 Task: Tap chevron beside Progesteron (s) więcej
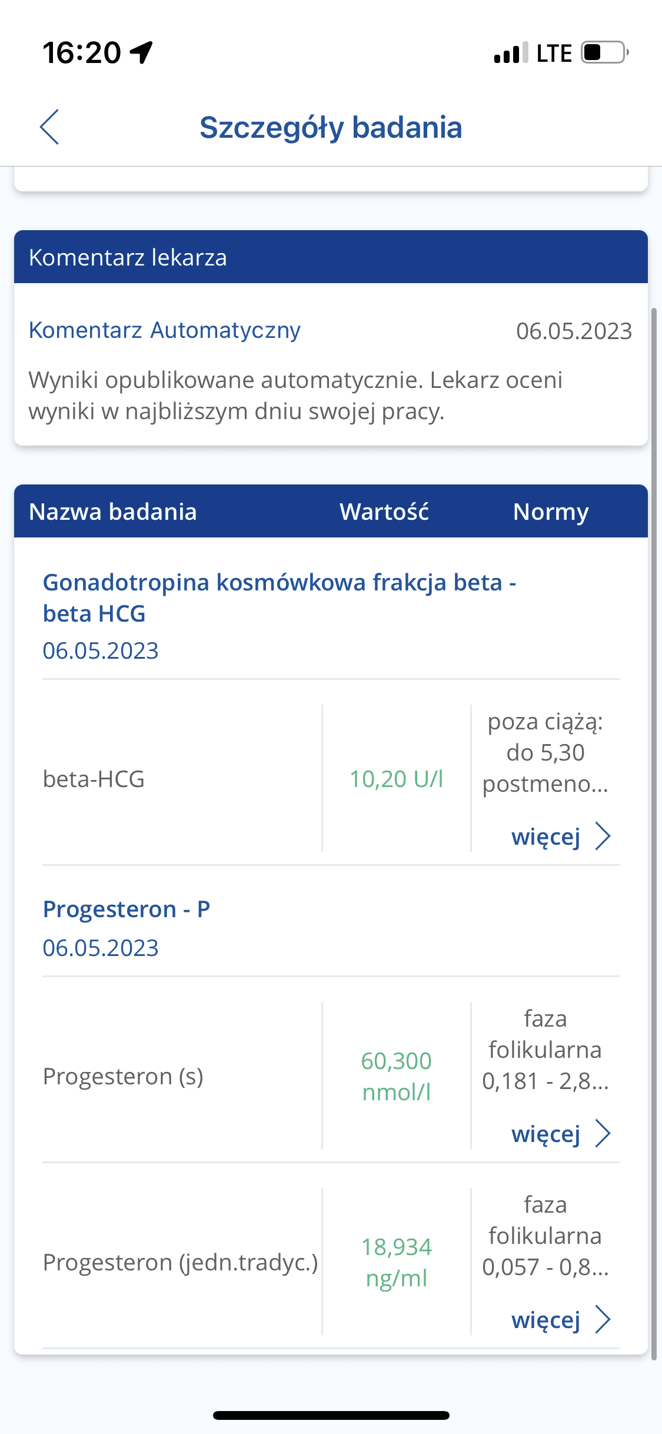[603, 1134]
